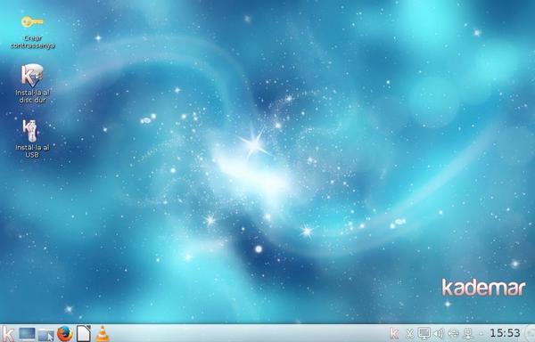Launch VLC media player cone icon
Image resolution: width=535 pixels, height=342 pixels.
coord(102,333)
